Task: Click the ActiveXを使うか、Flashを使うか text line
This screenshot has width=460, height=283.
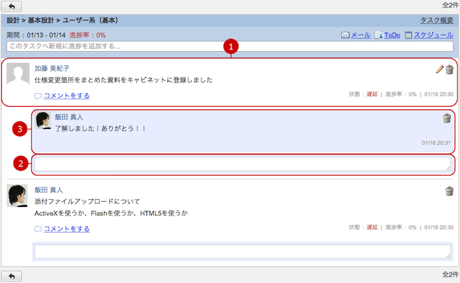Action: pos(111,213)
